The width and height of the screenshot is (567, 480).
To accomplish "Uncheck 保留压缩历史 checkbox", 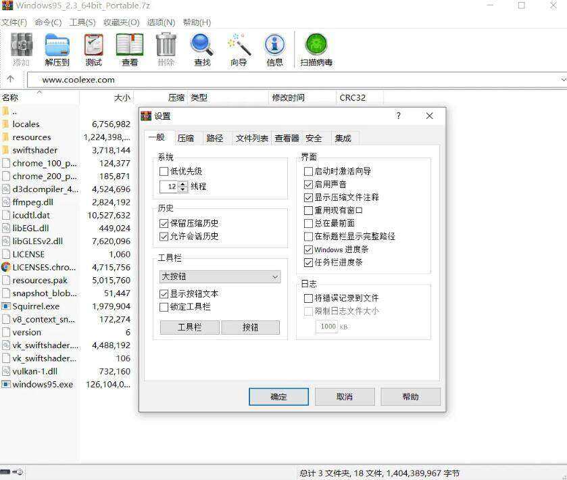I will tap(164, 223).
